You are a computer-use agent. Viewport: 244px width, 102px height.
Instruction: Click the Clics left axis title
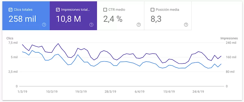(x=10, y=38)
